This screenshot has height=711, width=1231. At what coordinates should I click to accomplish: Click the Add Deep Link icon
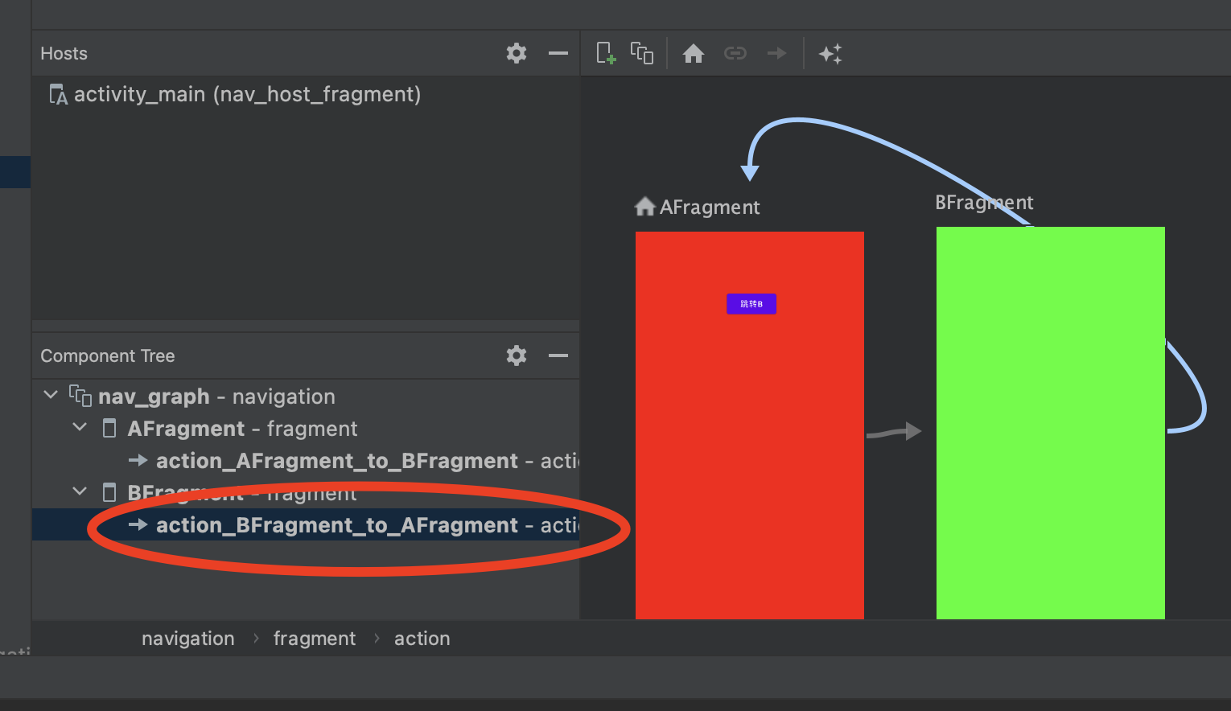click(735, 53)
